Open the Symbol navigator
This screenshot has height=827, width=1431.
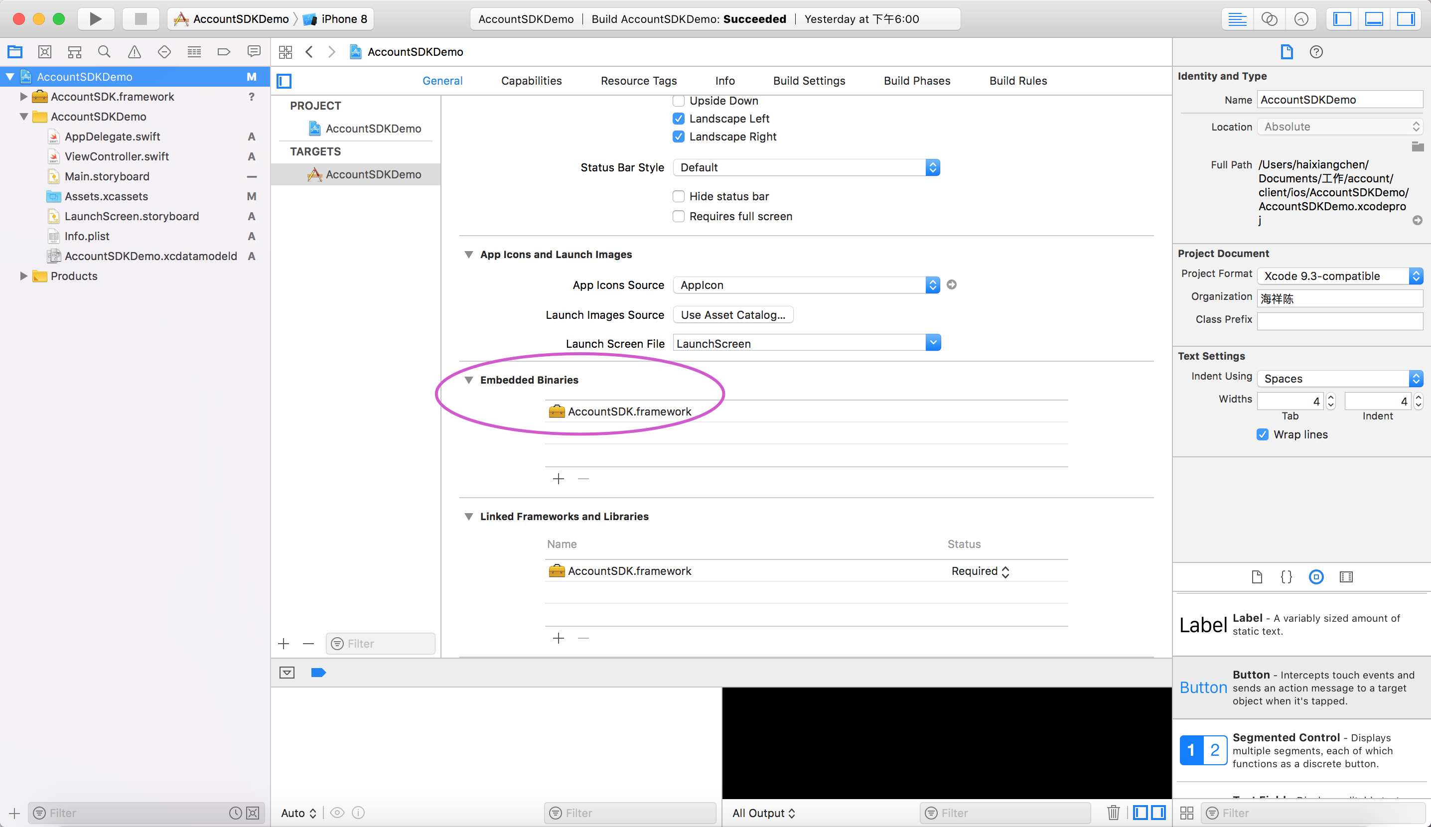(x=74, y=52)
